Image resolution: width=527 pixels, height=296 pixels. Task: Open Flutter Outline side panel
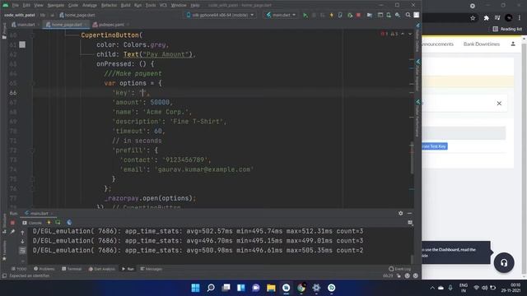pyautogui.click(x=417, y=39)
